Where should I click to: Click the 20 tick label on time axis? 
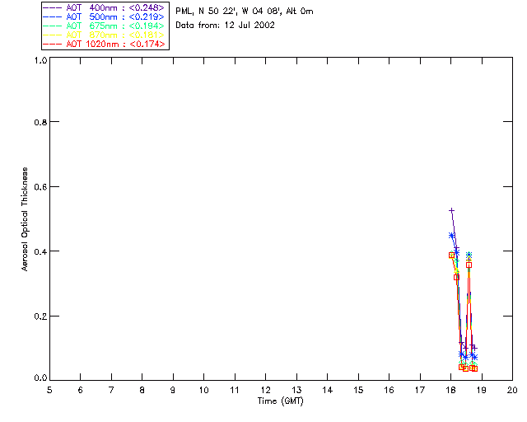click(x=512, y=389)
